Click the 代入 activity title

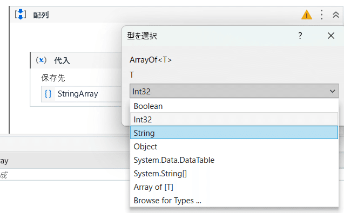click(62, 60)
